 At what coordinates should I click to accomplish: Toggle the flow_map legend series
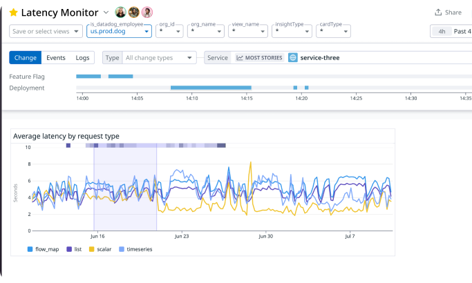(x=43, y=249)
